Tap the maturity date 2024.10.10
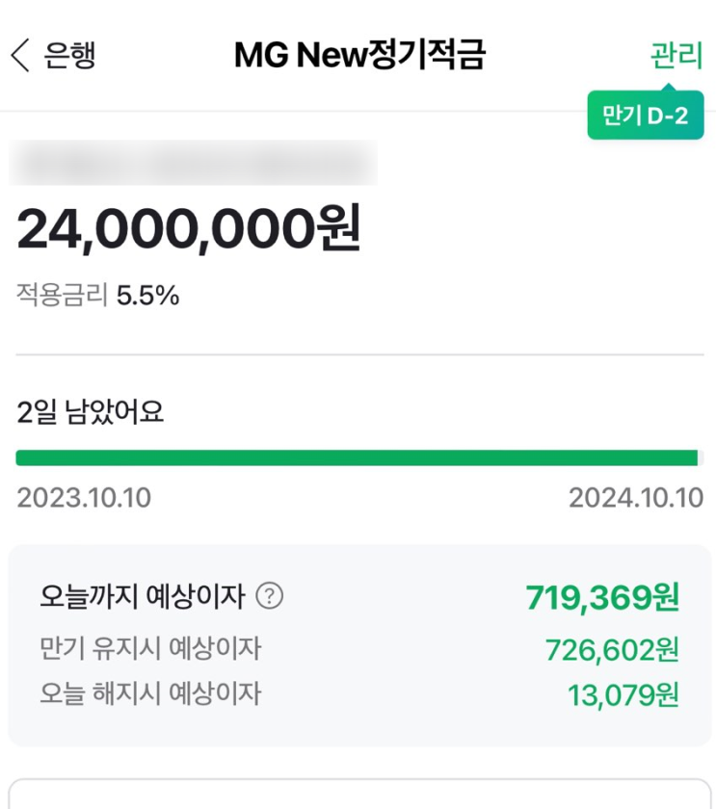The image size is (716, 809). pos(635,498)
